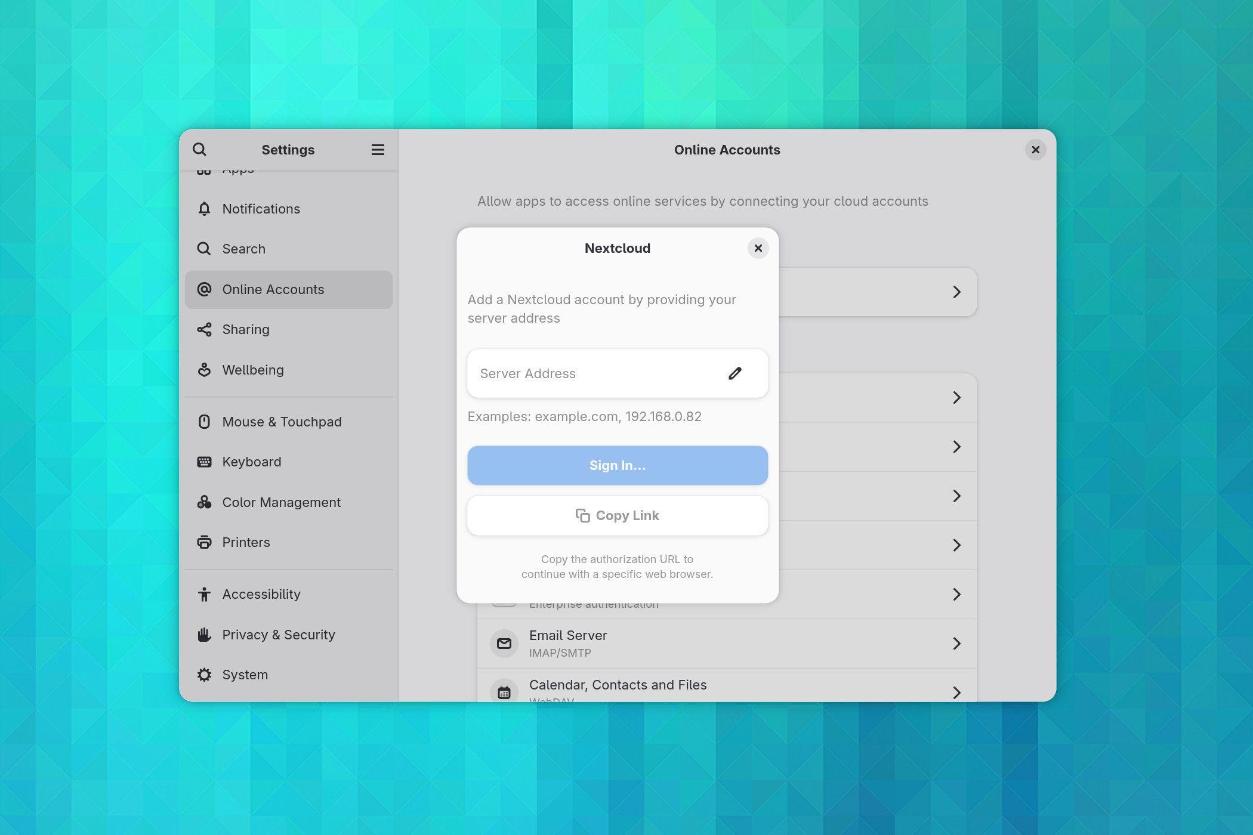Viewport: 1253px width, 835px height.
Task: Click the Copy the authorization URL note
Action: pyautogui.click(x=617, y=567)
